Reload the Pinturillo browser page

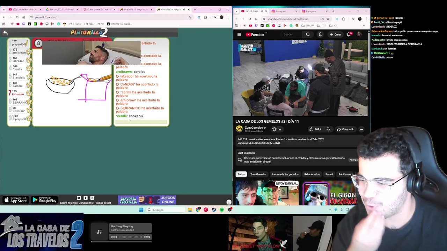click(x=17, y=17)
